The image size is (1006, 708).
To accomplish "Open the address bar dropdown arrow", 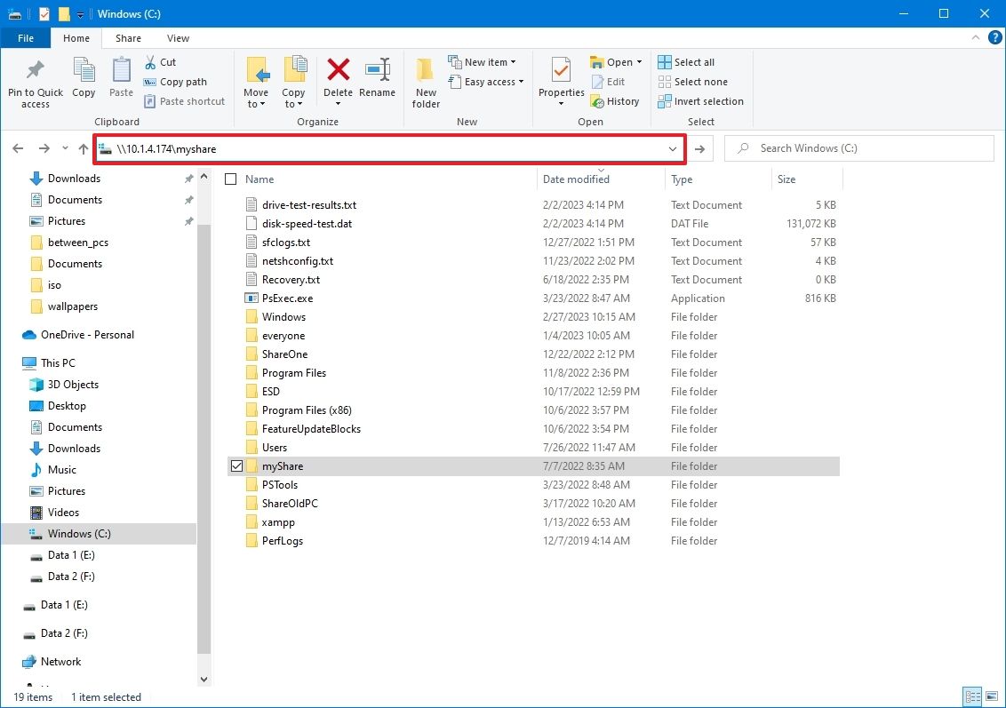I will (x=673, y=148).
